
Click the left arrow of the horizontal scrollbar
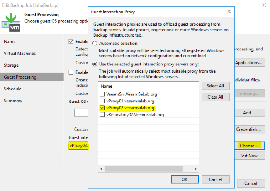tap(102, 169)
